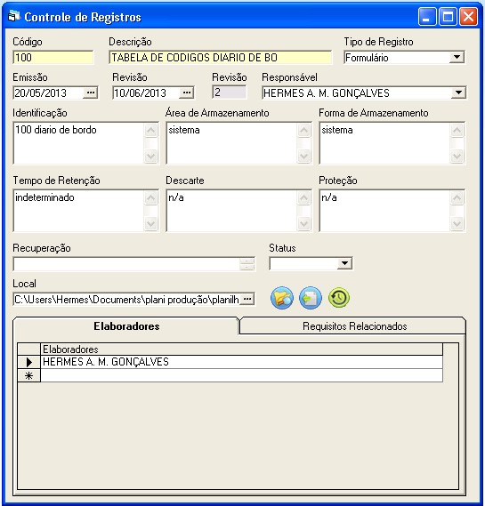Open the Revisão date picker ellipsis button
Screen dimensions: 485x506
(186, 93)
